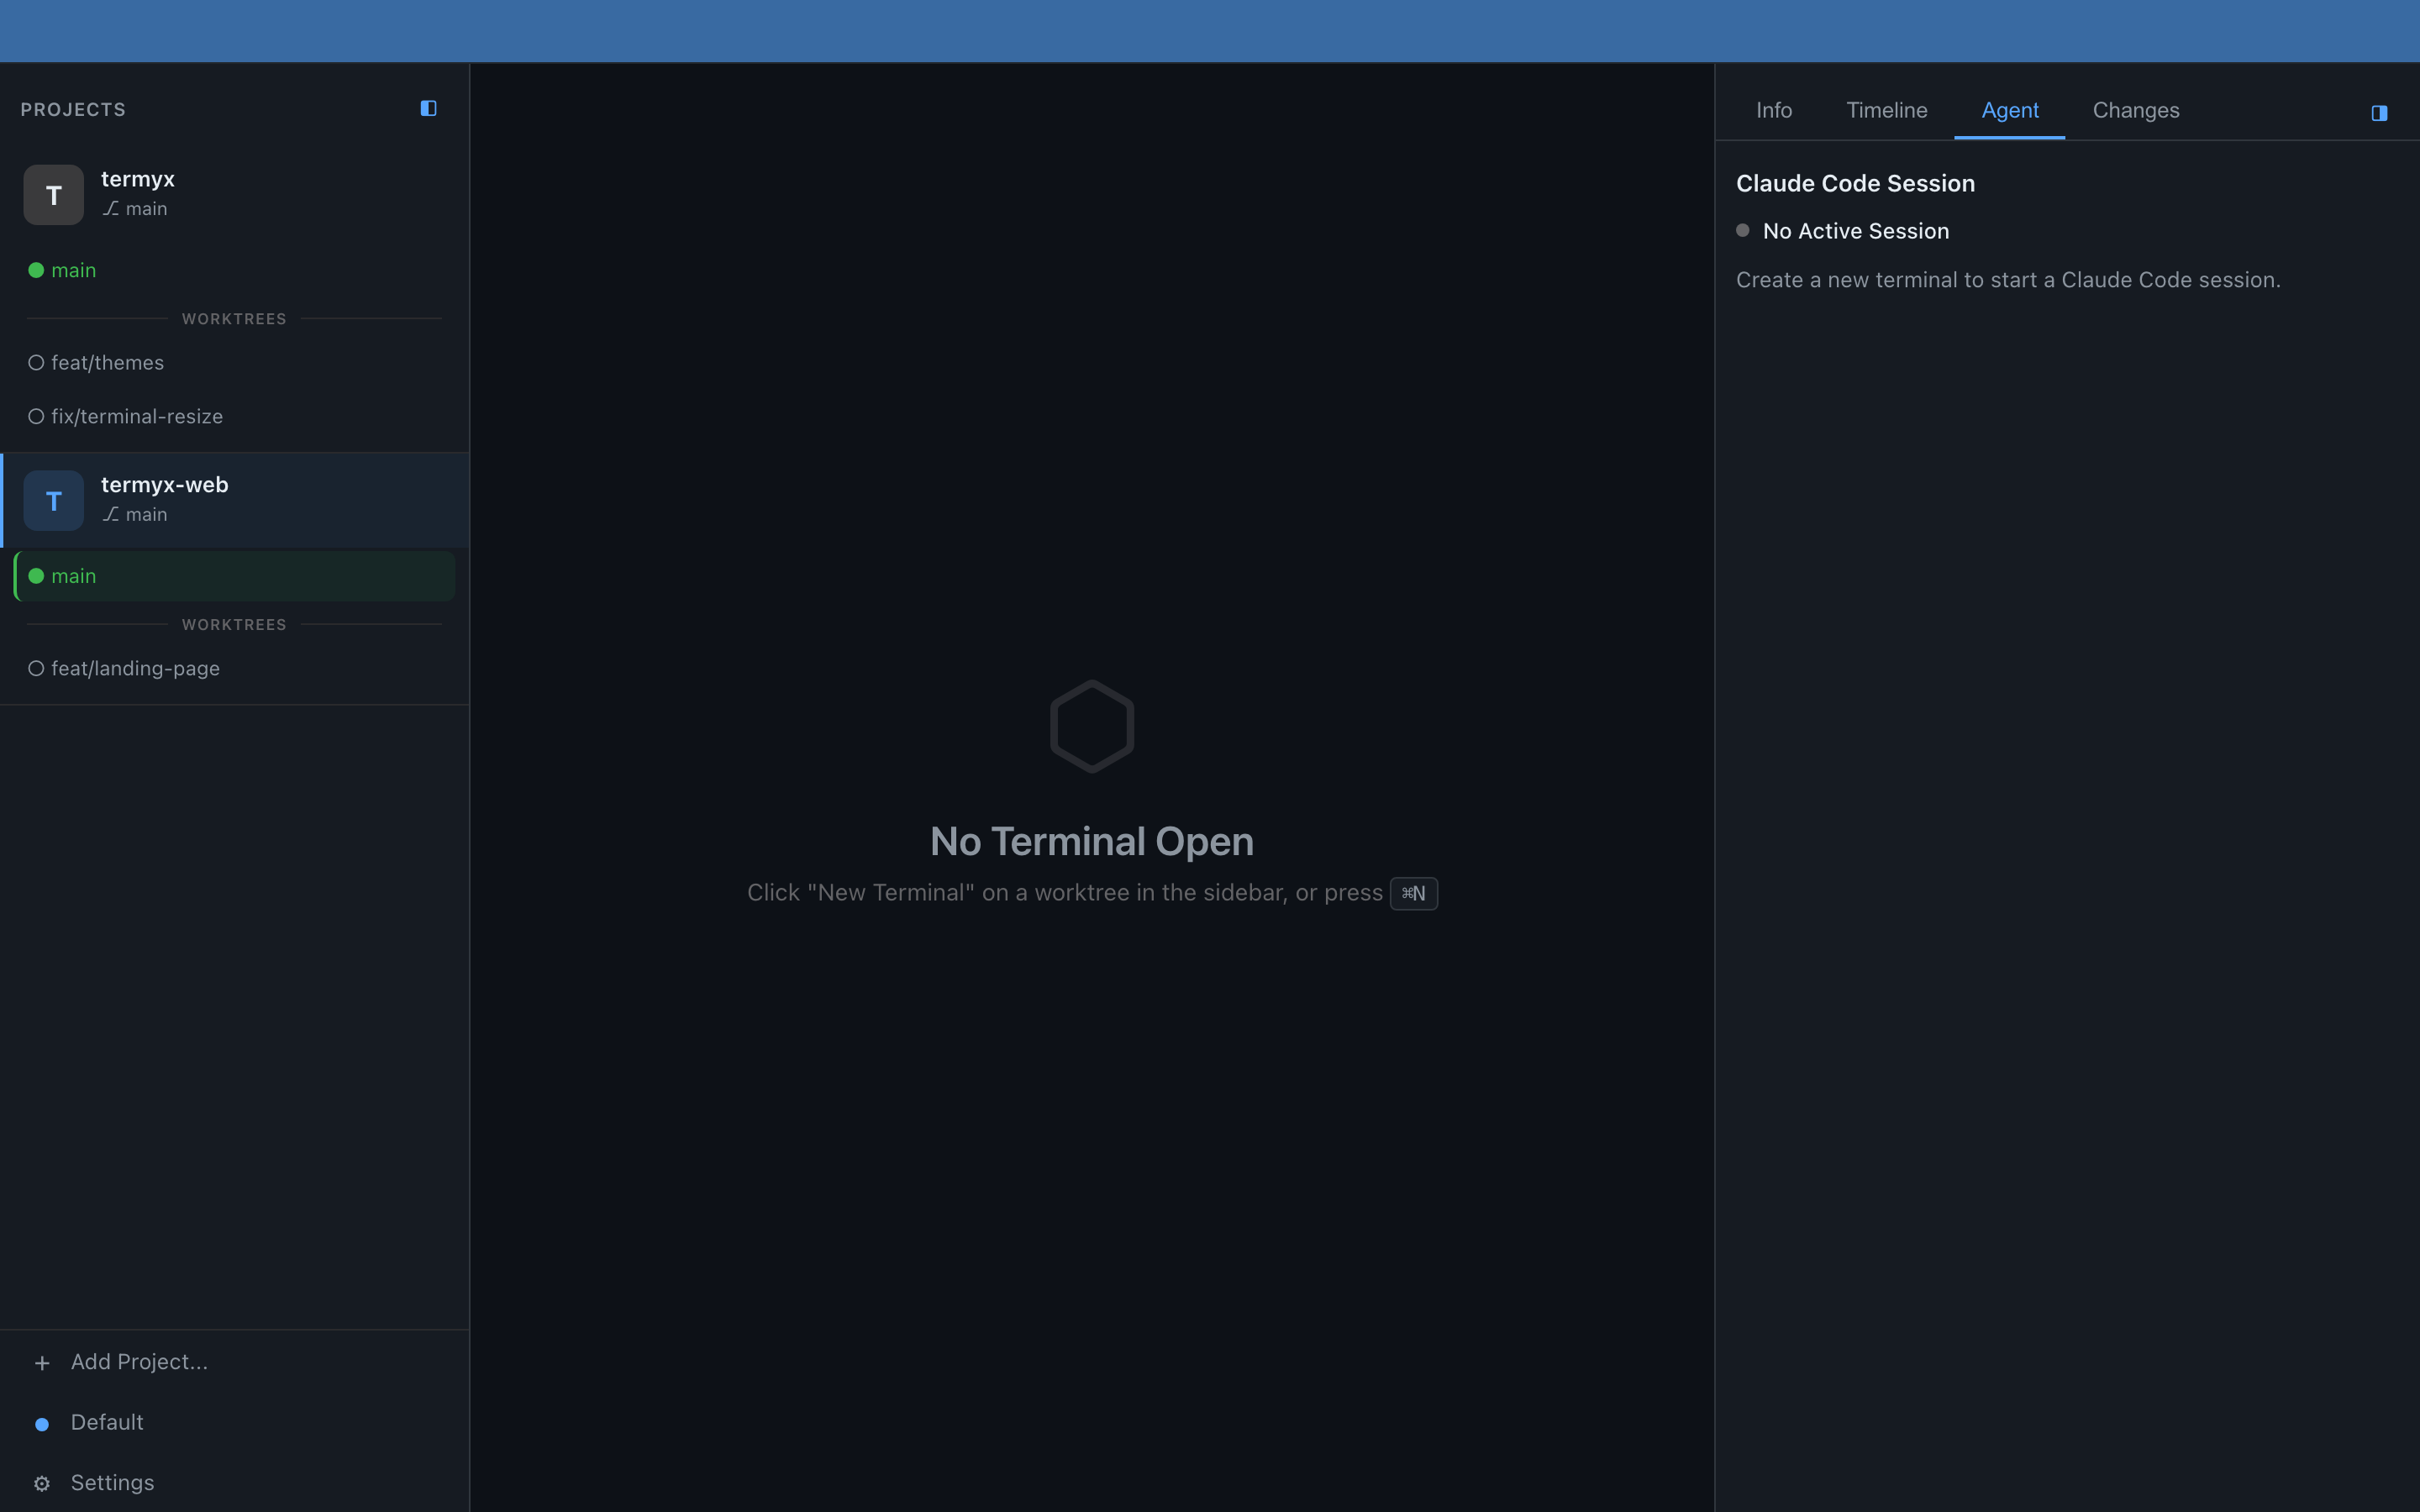Click the termyx project avatar icon
Image resolution: width=2420 pixels, height=1512 pixels.
pos(54,195)
